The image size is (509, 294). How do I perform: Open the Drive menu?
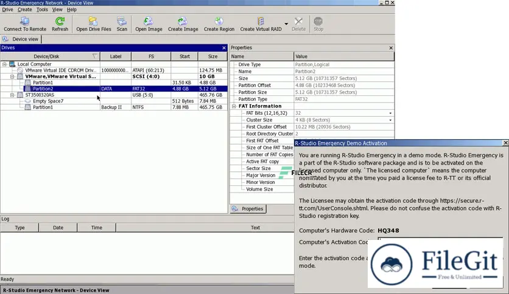click(x=7, y=10)
